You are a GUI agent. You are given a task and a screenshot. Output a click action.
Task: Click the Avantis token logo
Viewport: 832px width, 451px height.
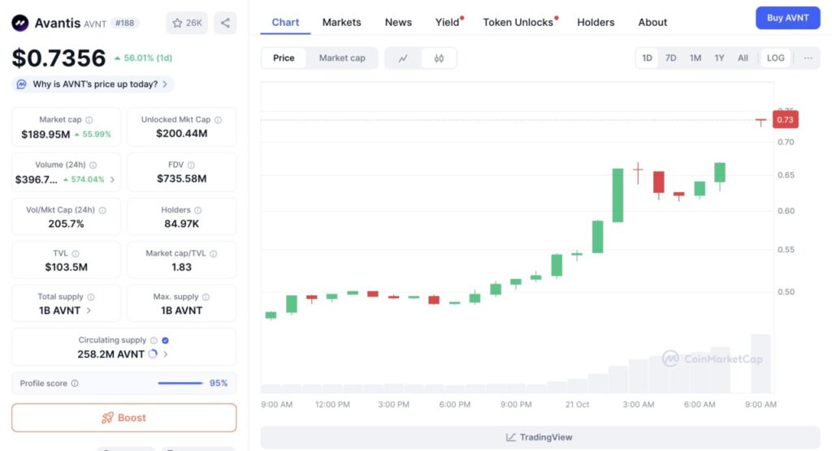[x=20, y=23]
